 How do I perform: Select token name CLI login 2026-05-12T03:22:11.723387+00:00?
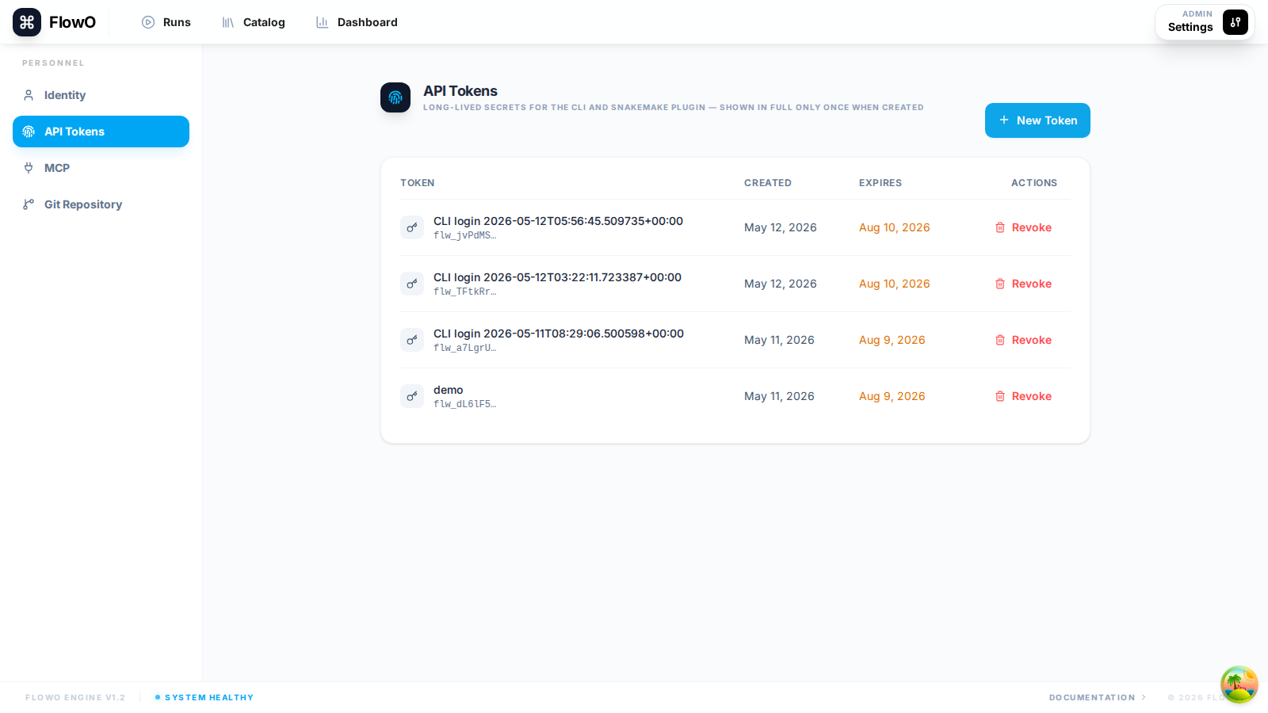click(557, 277)
